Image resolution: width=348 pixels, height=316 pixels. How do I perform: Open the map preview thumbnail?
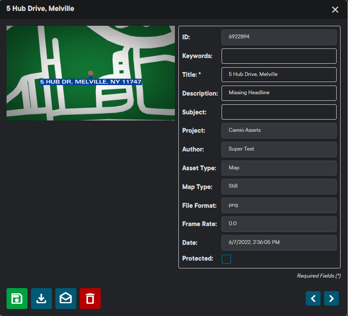point(91,73)
